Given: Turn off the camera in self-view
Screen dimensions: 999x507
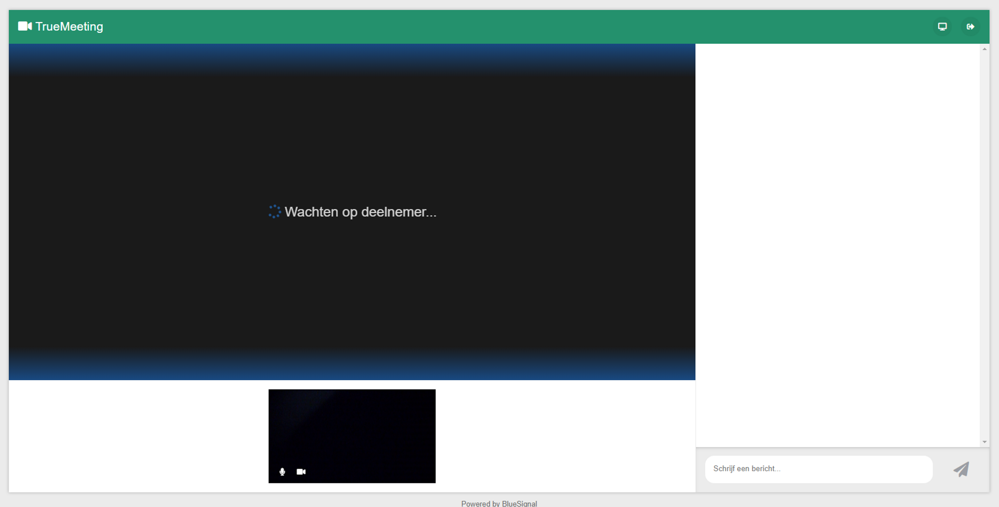Looking at the screenshot, I should (x=301, y=472).
